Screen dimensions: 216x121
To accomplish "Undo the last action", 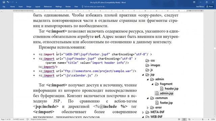I will click(x=8, y=2).
